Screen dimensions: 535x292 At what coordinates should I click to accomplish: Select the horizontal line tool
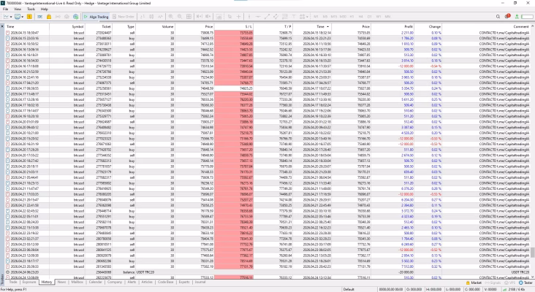coord(258,16)
